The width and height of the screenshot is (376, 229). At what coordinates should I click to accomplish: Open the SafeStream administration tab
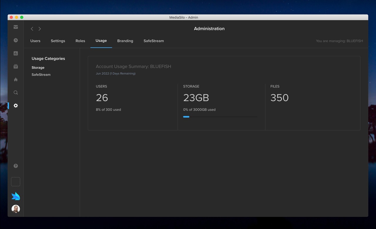[153, 41]
